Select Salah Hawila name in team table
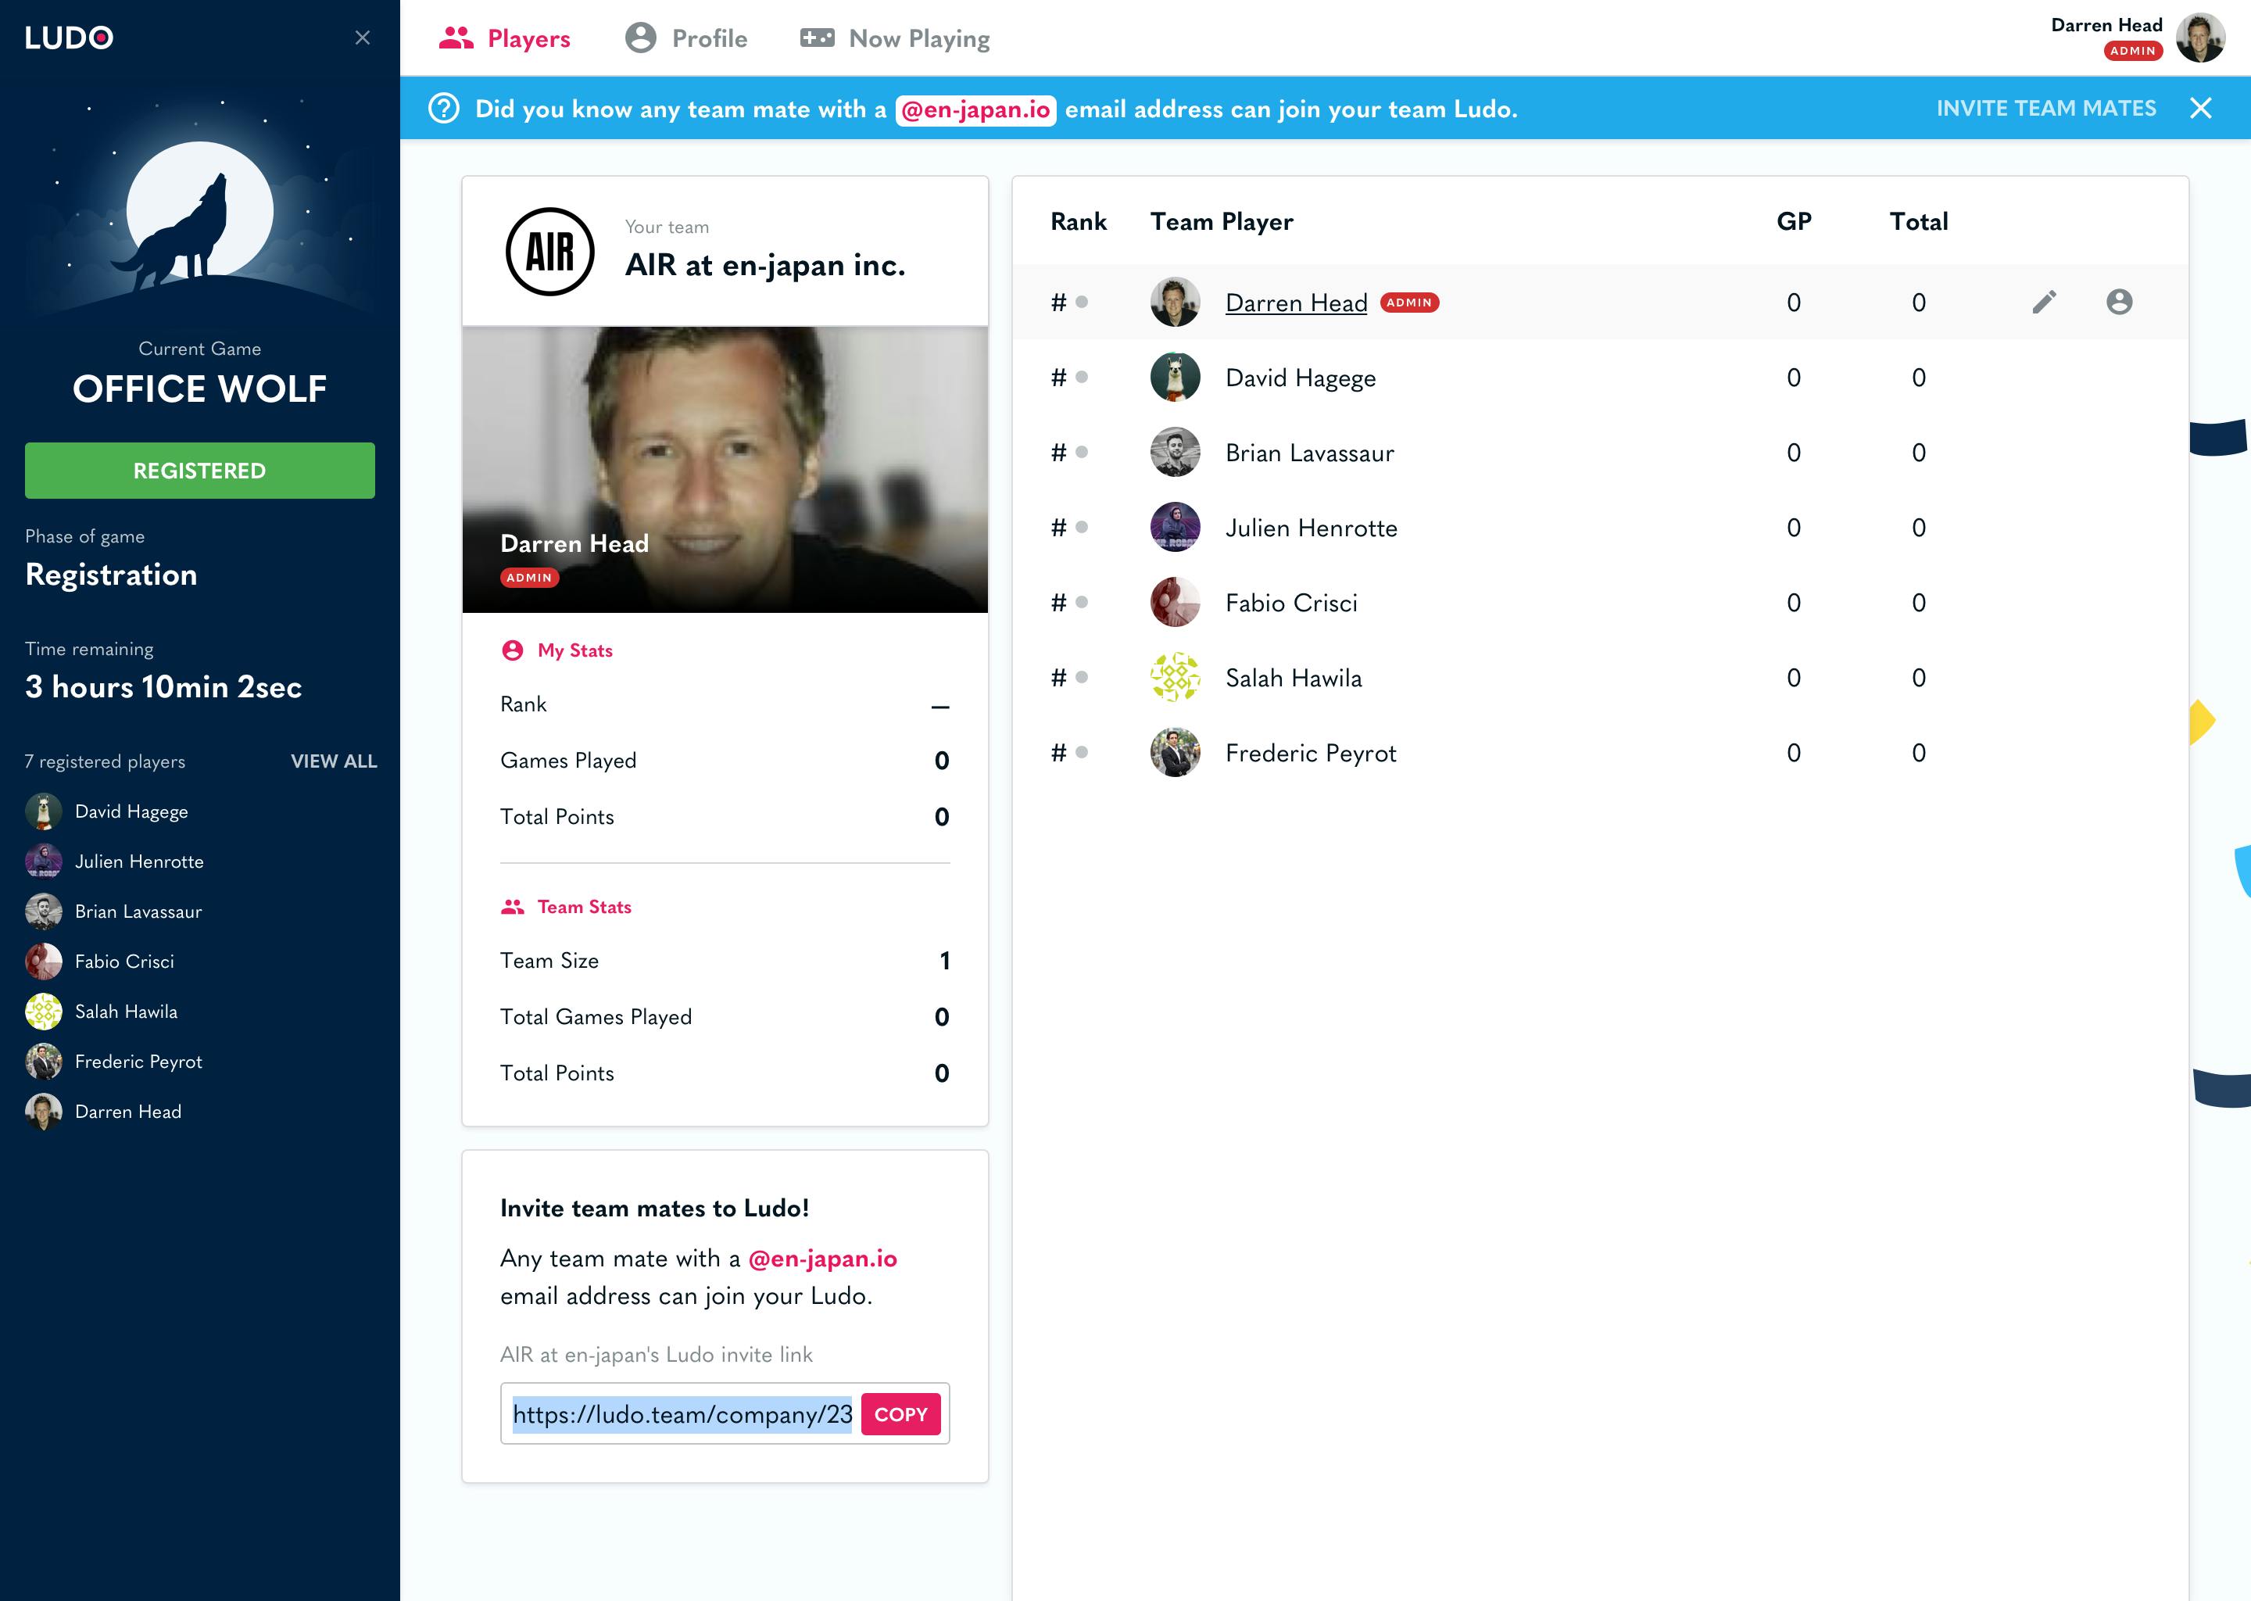Image resolution: width=2251 pixels, height=1601 pixels. tap(1293, 677)
